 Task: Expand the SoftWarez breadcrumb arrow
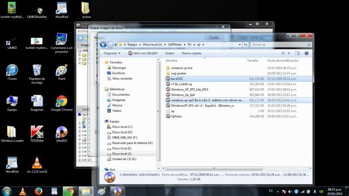[185, 45]
